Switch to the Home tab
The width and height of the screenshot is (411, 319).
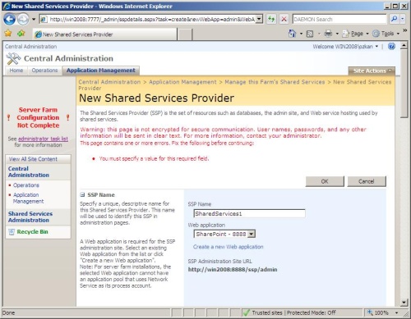click(x=16, y=71)
